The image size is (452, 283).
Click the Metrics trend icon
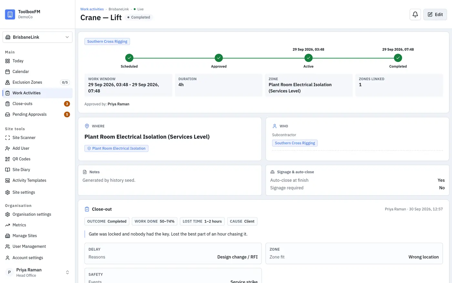(x=7, y=225)
